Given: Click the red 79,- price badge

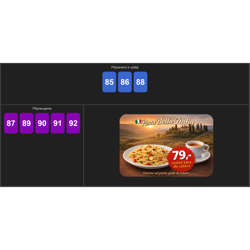Looking at the screenshot, I should [181, 159].
